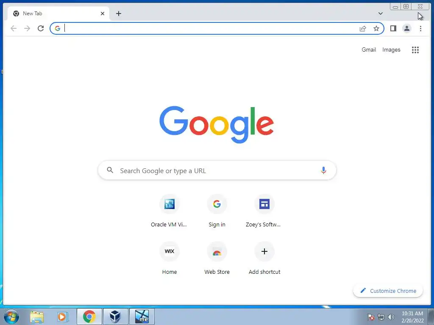Viewport: 434px width, 325px height.
Task: Expand the tab search chevron
Action: (x=381, y=14)
